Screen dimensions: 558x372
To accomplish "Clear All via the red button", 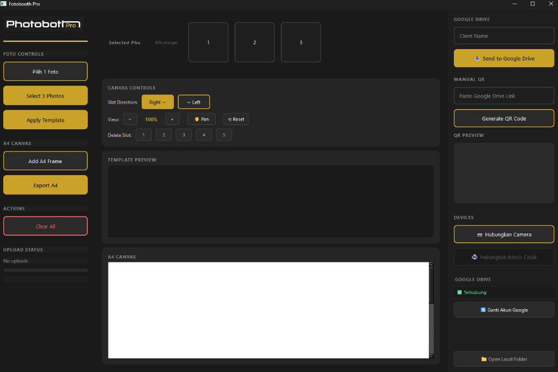I will click(45, 226).
